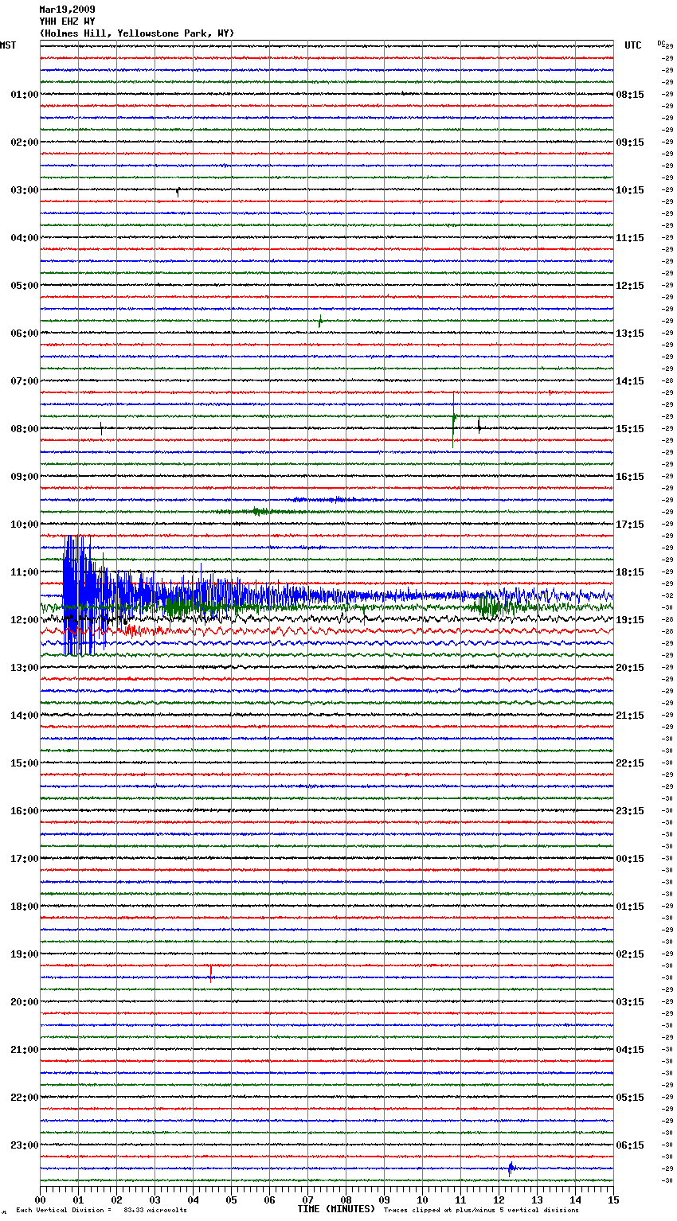
Task: Click the black blip on the 03:00 trace
Action: pyautogui.click(x=178, y=191)
